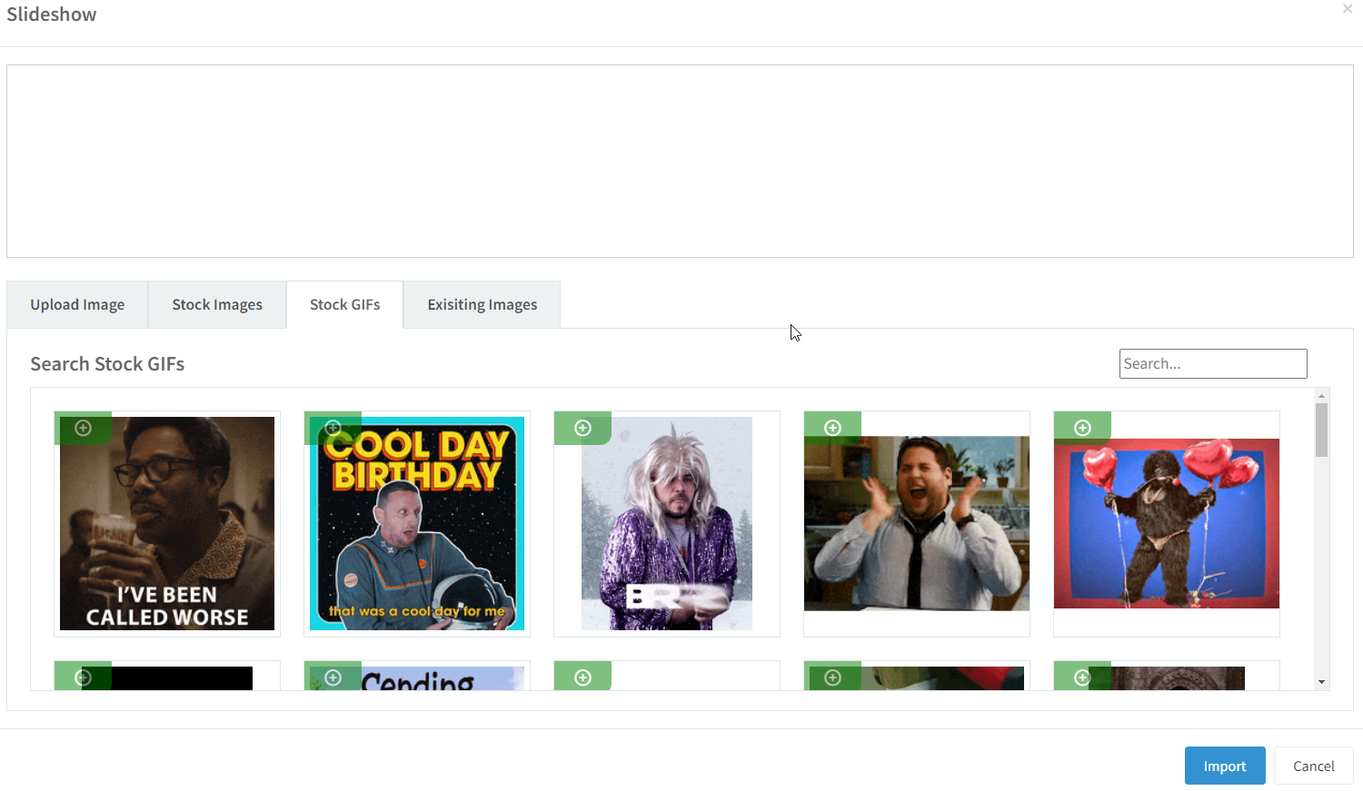The height and width of the screenshot is (791, 1363).
Task: Click the scrollbar down arrow
Action: coord(1322,682)
